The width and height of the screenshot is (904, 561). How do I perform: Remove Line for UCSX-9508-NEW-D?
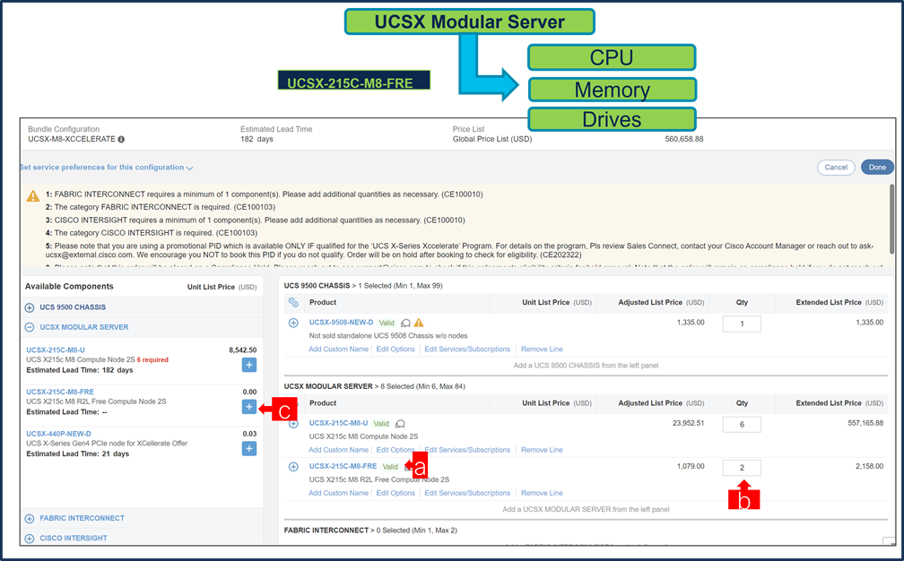click(542, 349)
